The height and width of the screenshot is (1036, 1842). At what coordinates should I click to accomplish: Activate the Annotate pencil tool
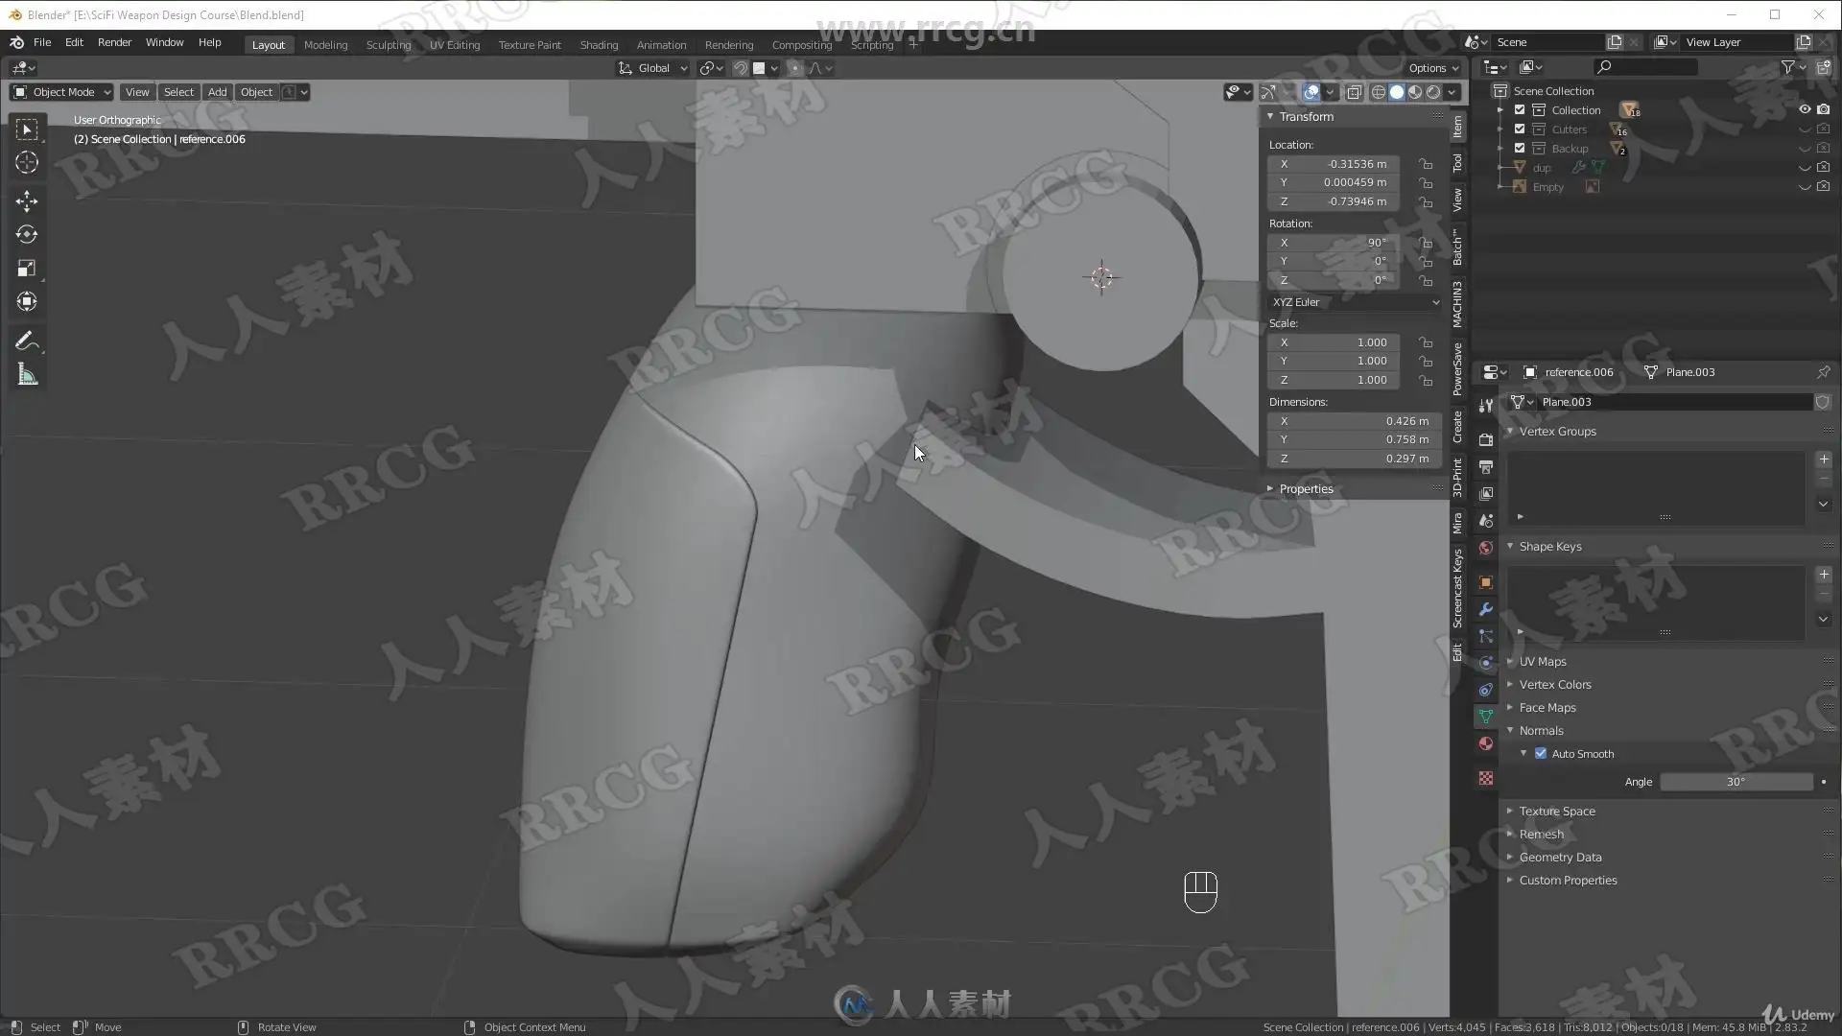pos(26,341)
